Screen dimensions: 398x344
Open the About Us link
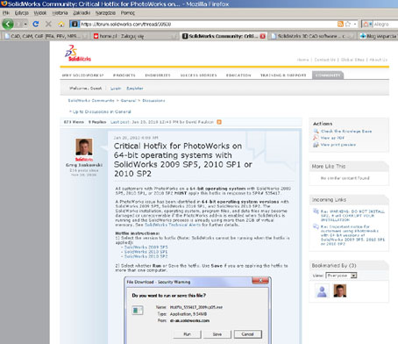click(x=378, y=60)
